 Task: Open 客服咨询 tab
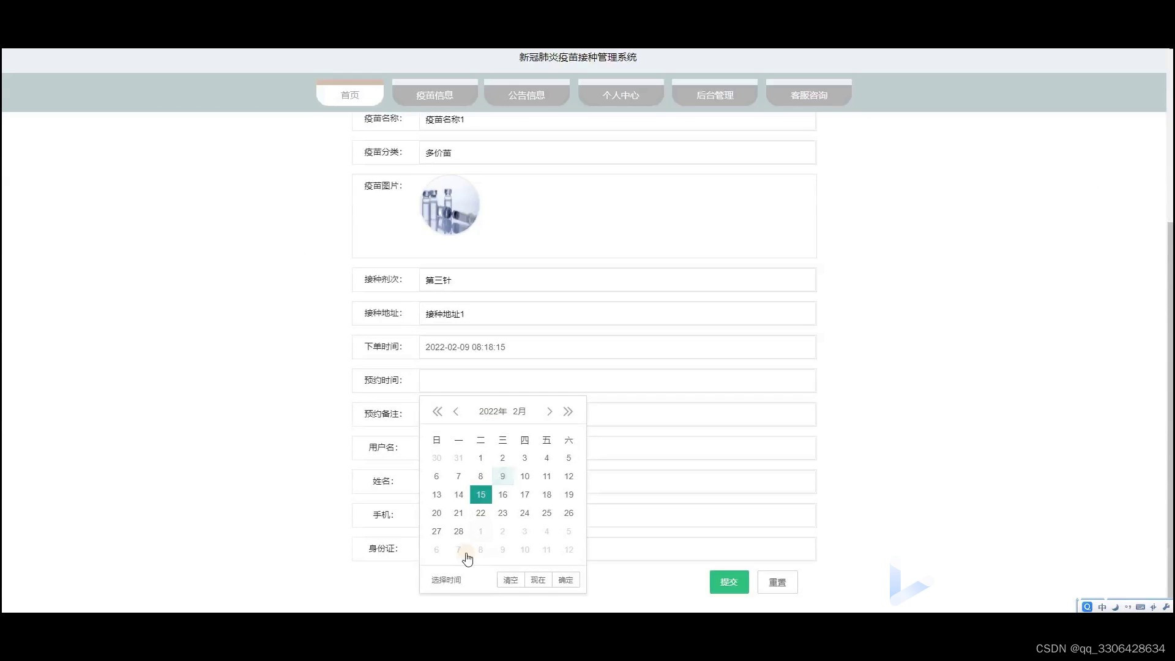point(809,93)
